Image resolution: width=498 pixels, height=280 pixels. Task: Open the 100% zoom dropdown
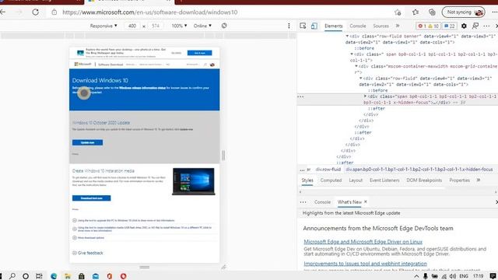(179, 26)
